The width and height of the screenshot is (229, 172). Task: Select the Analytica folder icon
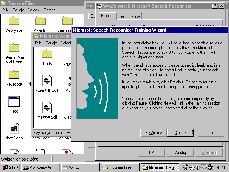point(14,21)
